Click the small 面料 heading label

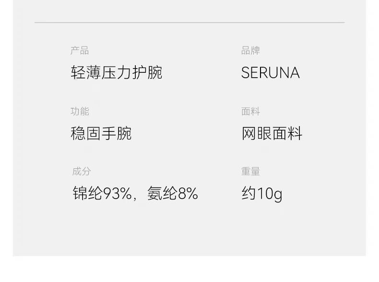coord(250,112)
